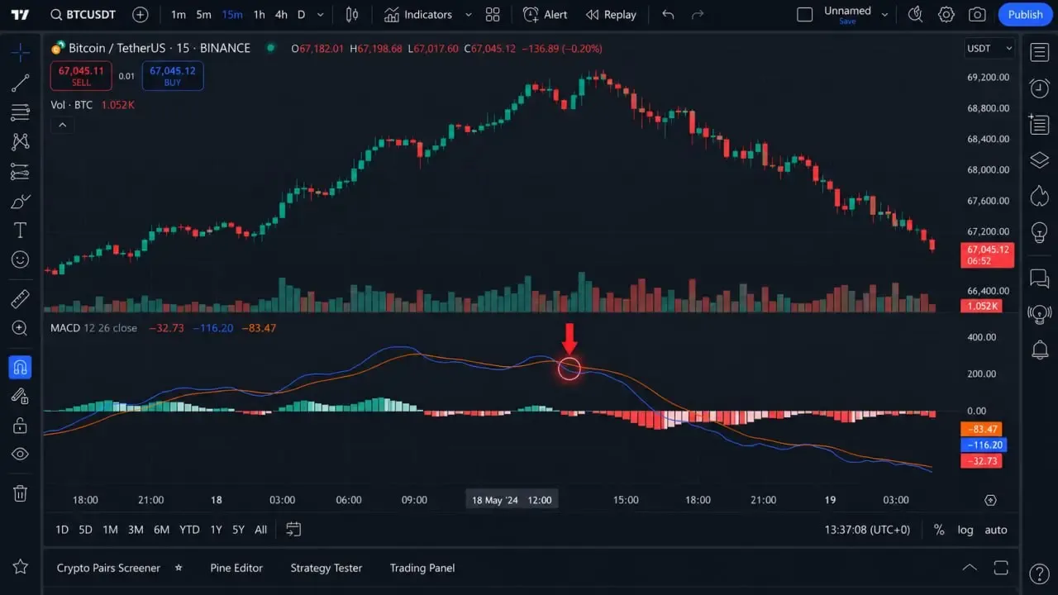Select the brush drawing tool
The image size is (1058, 595).
[21, 202]
